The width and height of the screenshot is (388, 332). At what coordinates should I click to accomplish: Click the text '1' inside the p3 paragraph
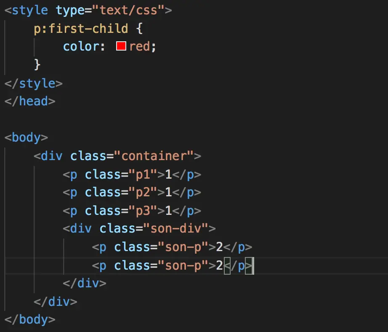(x=168, y=211)
